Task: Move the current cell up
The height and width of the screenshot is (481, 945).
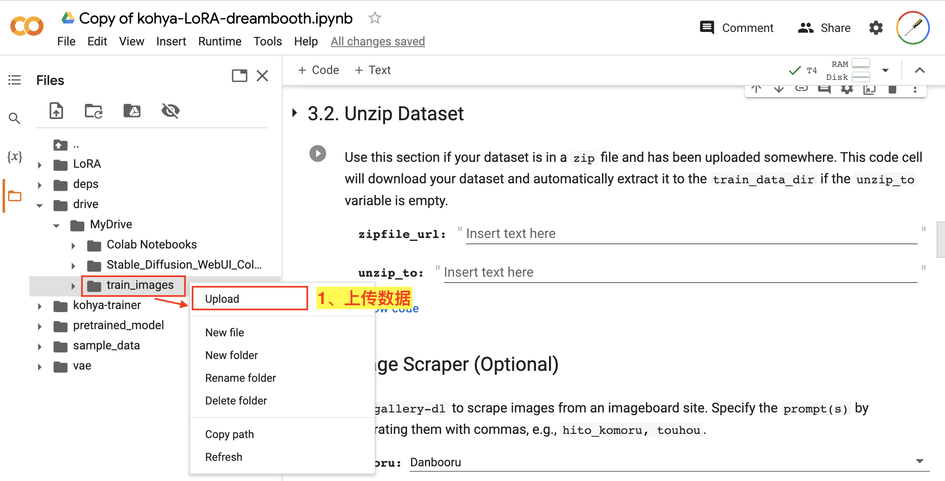Action: pyautogui.click(x=756, y=89)
